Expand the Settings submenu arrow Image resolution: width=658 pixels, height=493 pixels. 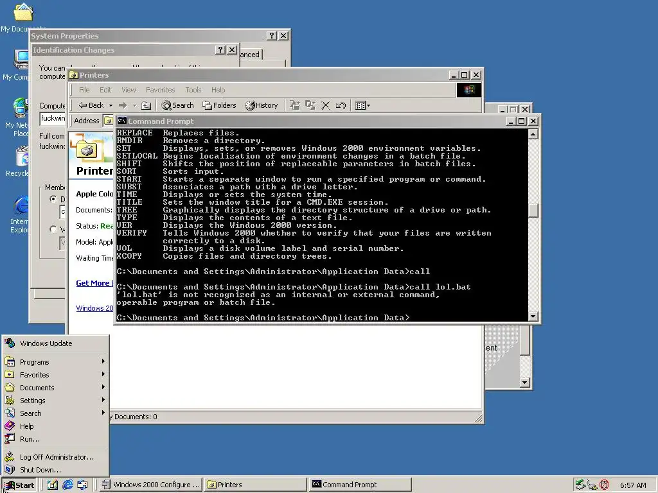103,400
